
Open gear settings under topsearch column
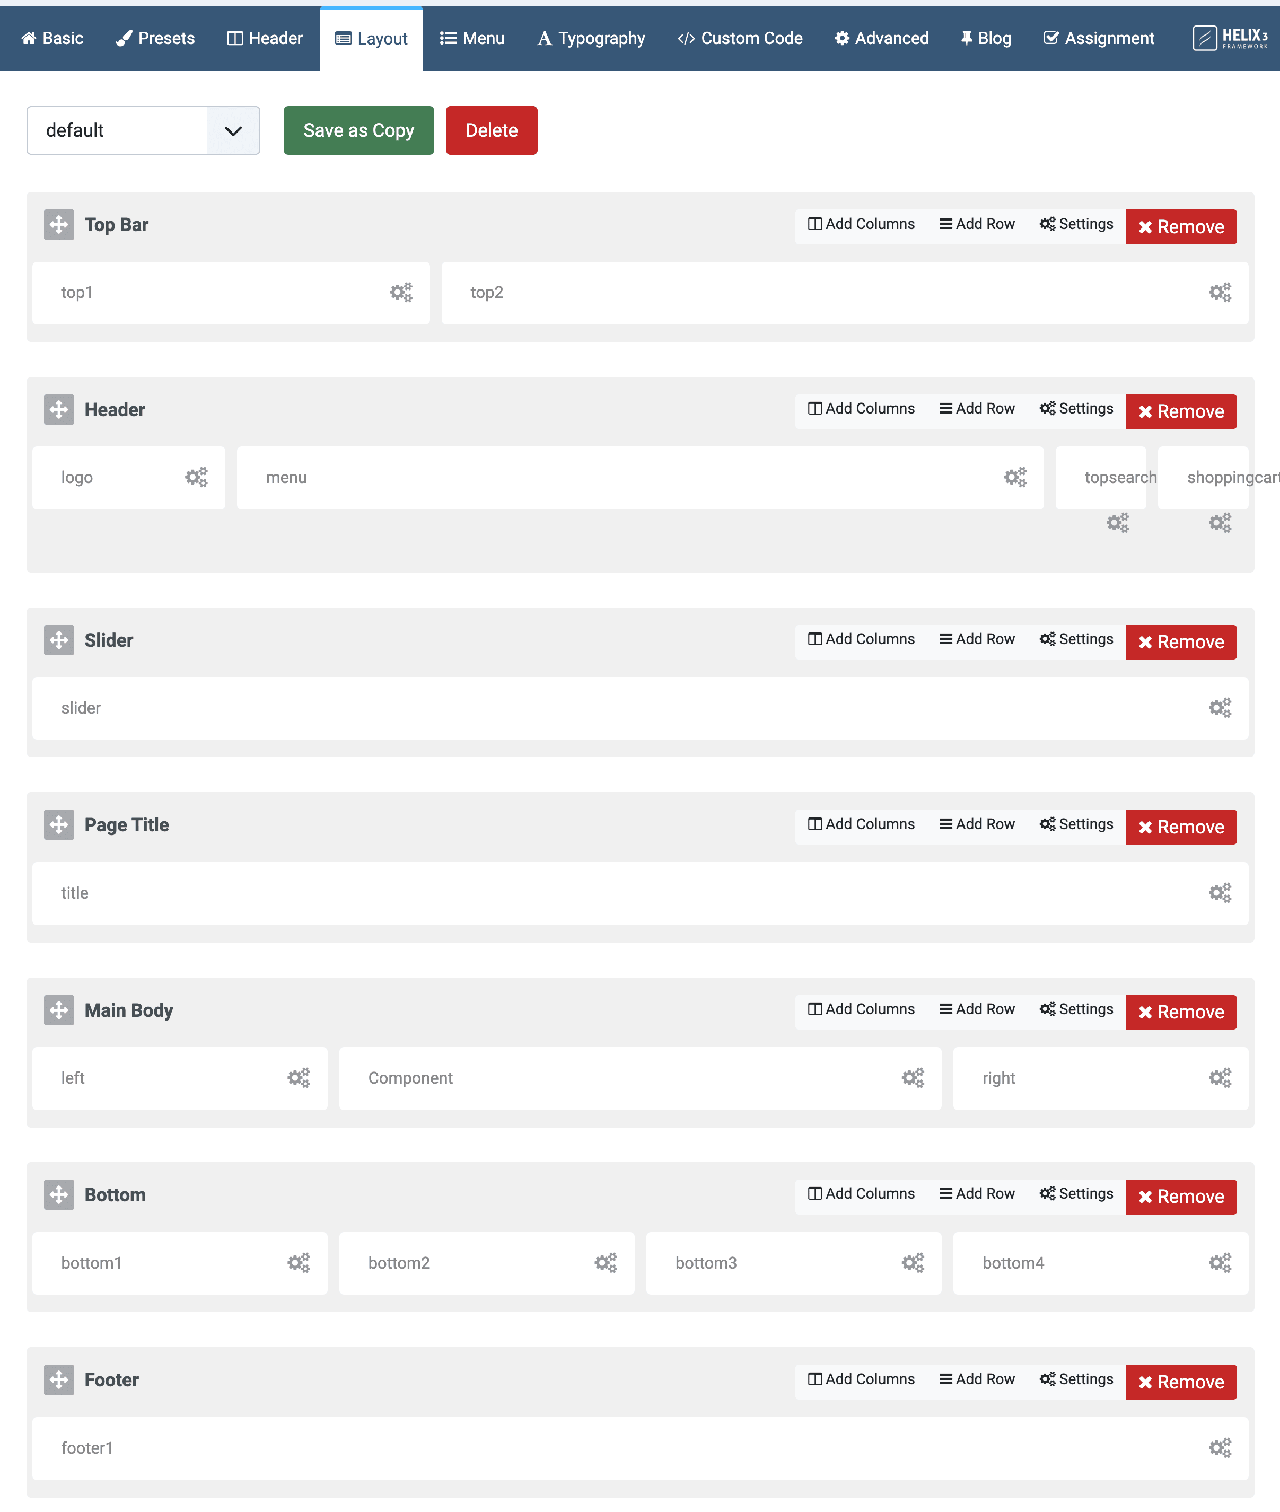tap(1117, 523)
